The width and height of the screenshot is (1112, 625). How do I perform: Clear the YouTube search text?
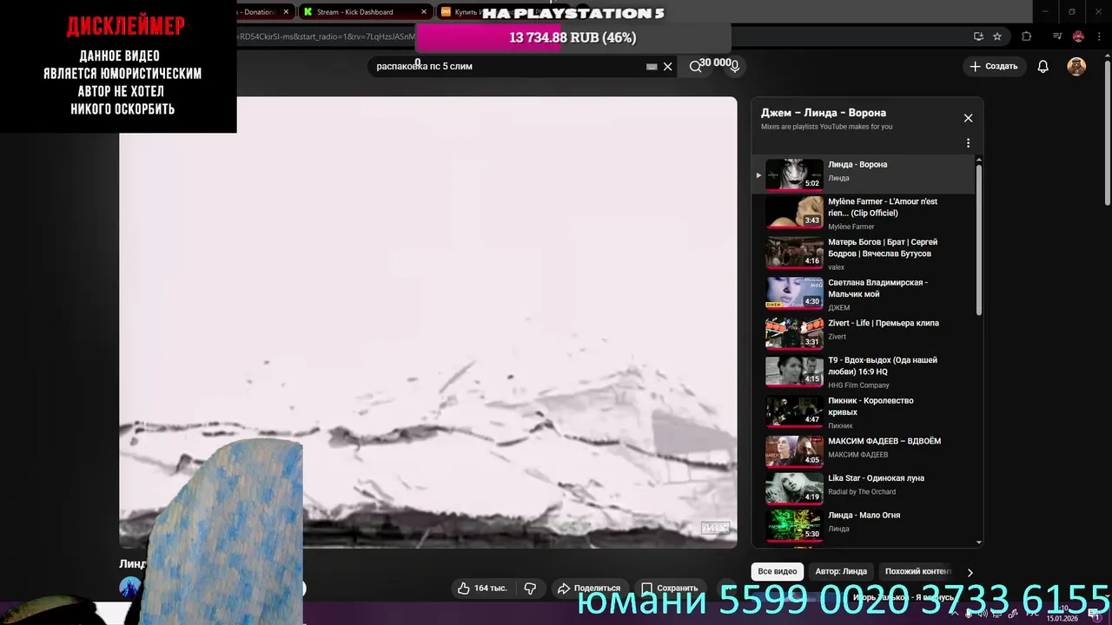coord(667,66)
